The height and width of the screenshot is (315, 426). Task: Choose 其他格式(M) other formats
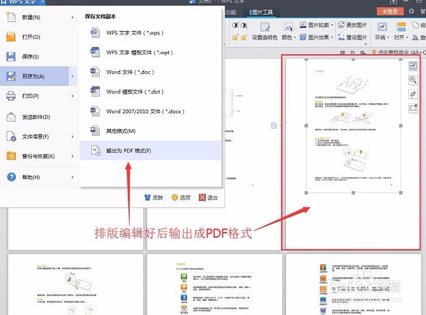150,131
